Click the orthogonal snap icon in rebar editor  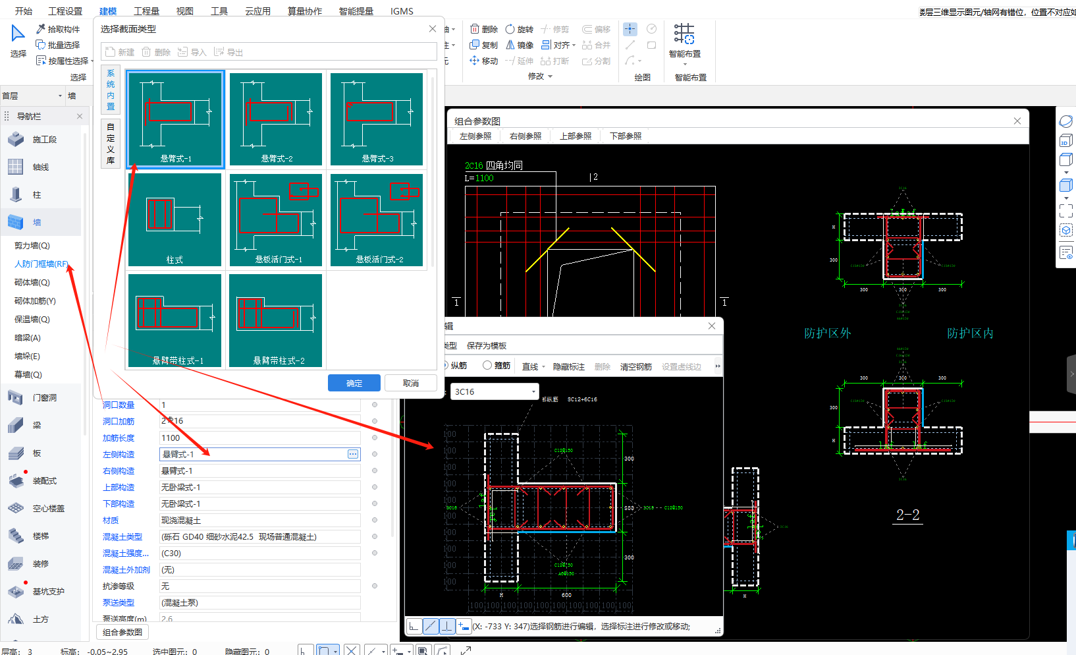(414, 626)
